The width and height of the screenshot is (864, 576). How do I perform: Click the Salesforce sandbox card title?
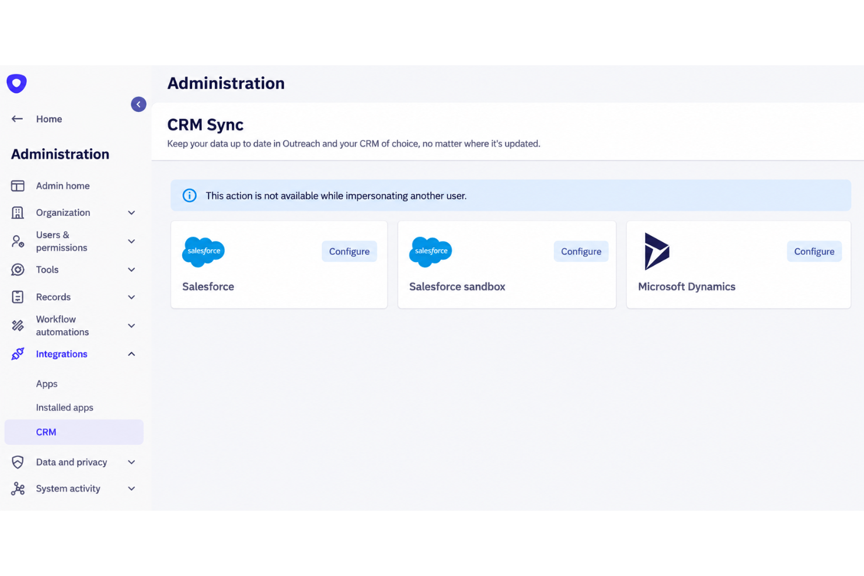(x=457, y=287)
